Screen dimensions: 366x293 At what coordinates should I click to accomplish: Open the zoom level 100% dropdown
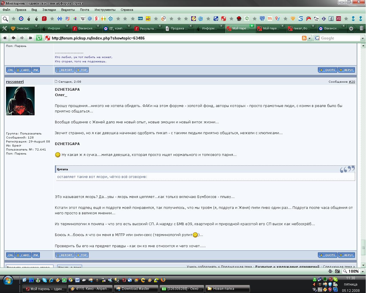(x=363, y=271)
